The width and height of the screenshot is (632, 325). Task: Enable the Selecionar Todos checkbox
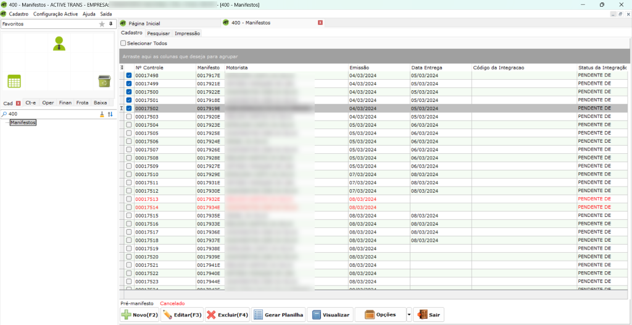(123, 43)
